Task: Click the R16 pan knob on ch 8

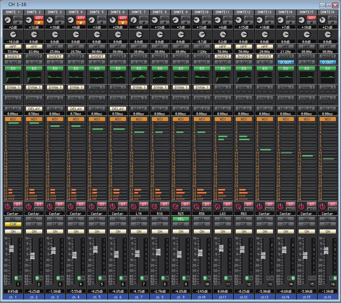Action: click(x=154, y=206)
